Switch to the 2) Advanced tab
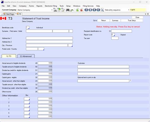This screenshot has width=150, height=122. pyautogui.click(x=26, y=56)
